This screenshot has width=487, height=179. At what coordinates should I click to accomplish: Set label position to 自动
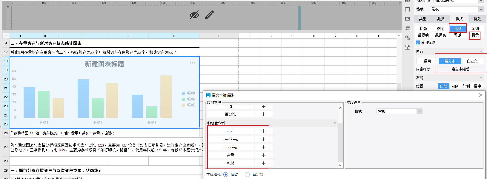pyautogui.click(x=444, y=86)
